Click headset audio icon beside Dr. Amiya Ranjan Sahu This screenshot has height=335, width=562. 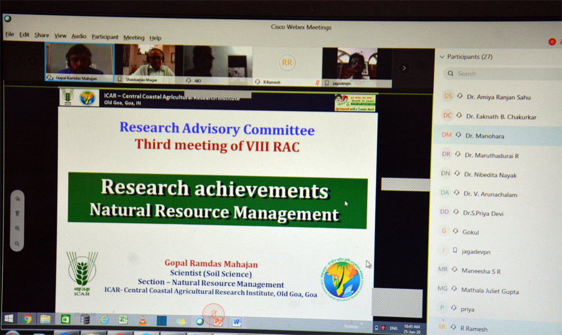point(460,96)
